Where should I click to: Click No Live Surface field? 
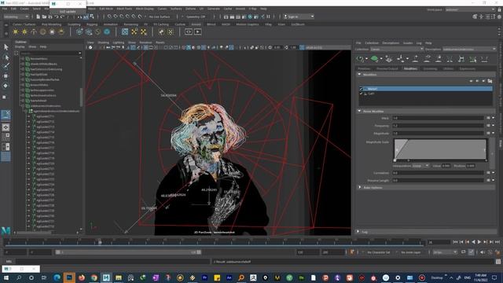160,17
